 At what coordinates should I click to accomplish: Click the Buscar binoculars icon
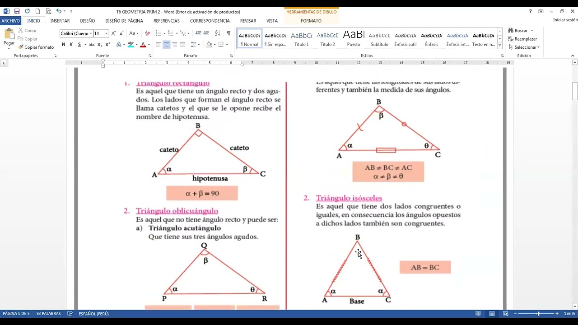[511, 31]
